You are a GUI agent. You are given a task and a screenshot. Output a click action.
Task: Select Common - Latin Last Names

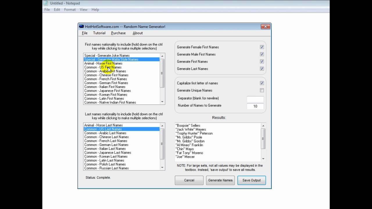(121, 161)
